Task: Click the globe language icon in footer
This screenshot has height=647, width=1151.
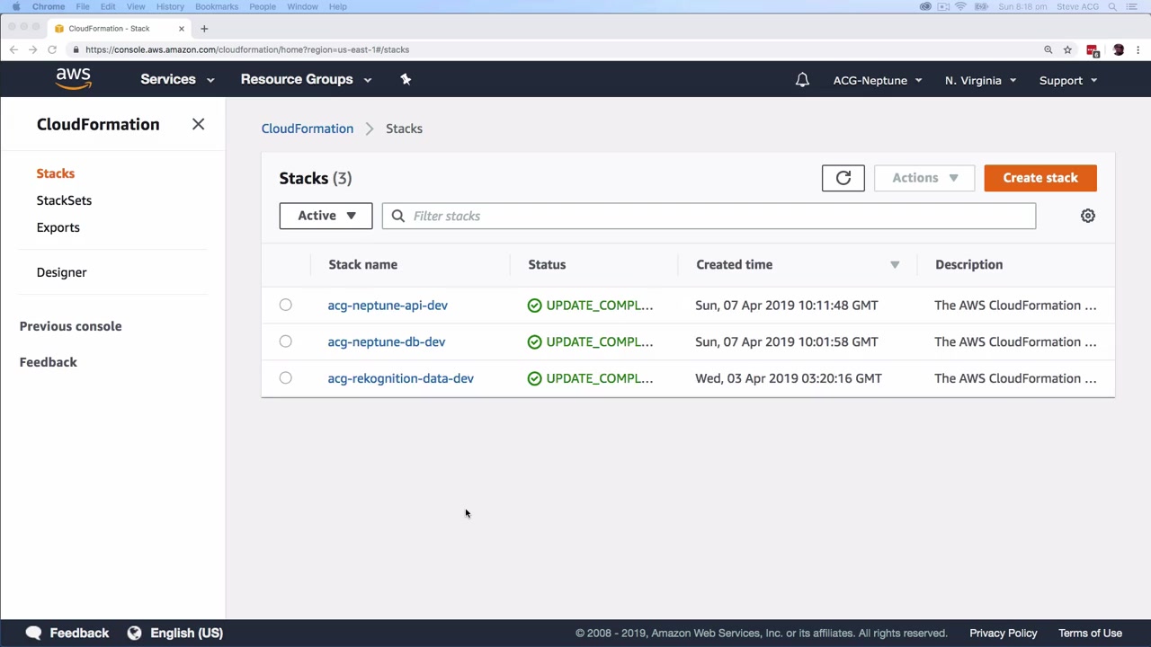Action: [x=134, y=633]
